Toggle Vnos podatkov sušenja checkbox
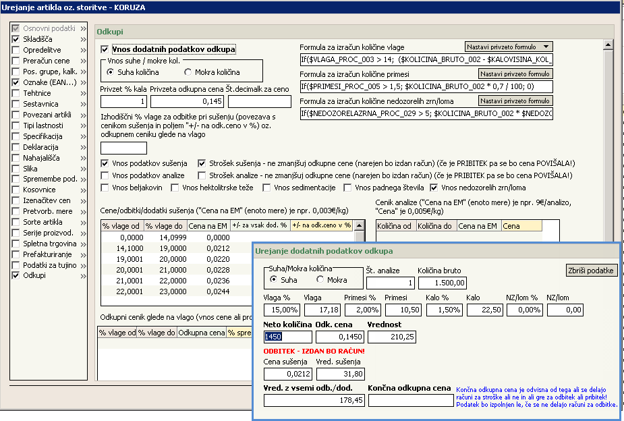 [105, 163]
